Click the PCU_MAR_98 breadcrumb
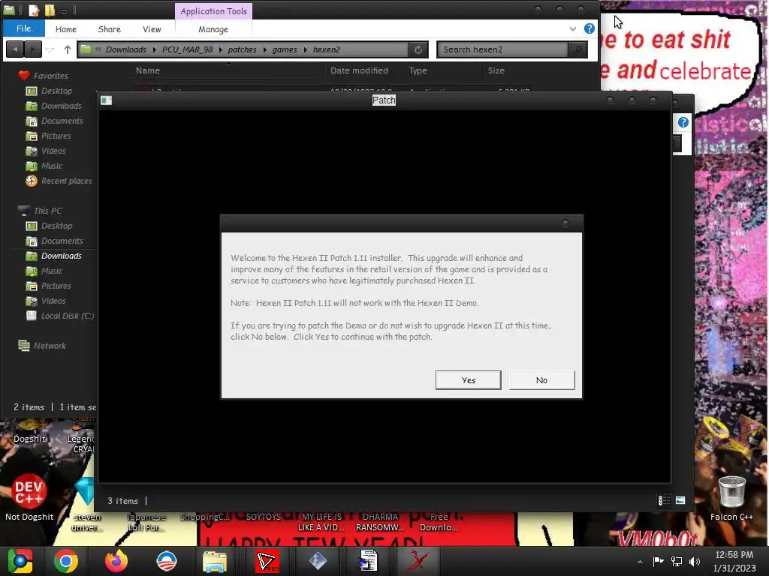769x576 pixels. click(x=187, y=49)
